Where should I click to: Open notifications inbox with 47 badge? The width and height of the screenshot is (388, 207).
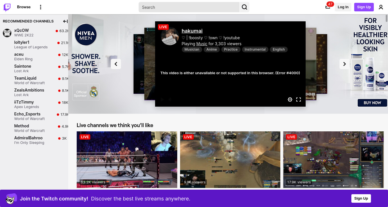328,7
